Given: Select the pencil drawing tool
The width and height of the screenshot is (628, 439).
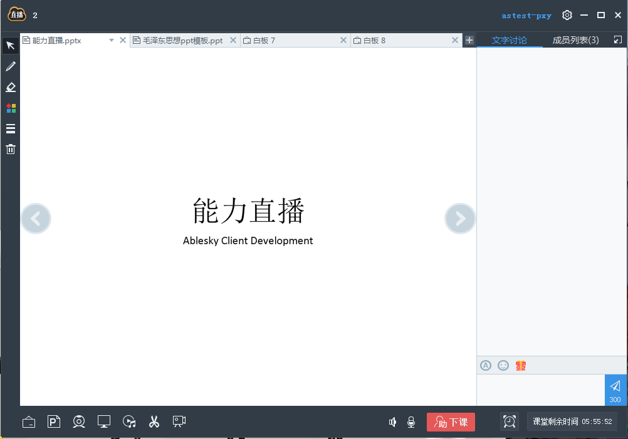Looking at the screenshot, I should (x=11, y=66).
